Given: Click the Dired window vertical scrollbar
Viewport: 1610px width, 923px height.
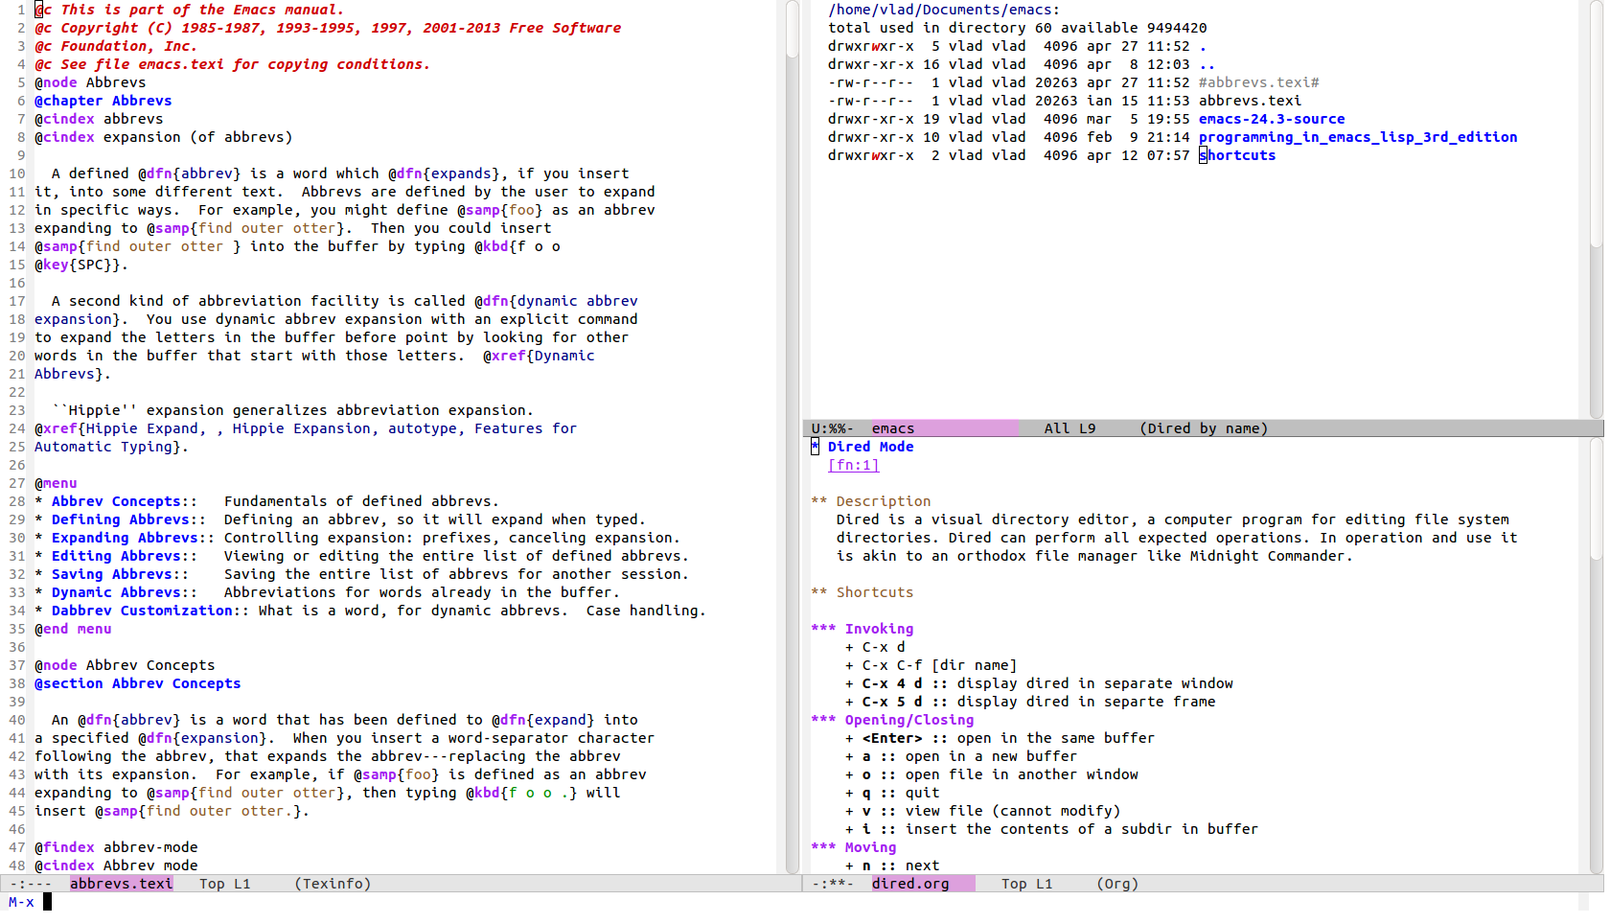Looking at the screenshot, I should [1597, 209].
